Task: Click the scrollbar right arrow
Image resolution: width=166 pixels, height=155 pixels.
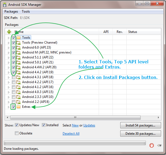Action: click(158, 117)
